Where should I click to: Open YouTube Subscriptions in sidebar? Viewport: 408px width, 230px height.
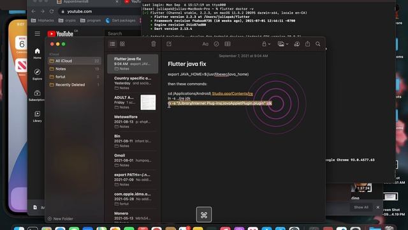(x=37, y=95)
